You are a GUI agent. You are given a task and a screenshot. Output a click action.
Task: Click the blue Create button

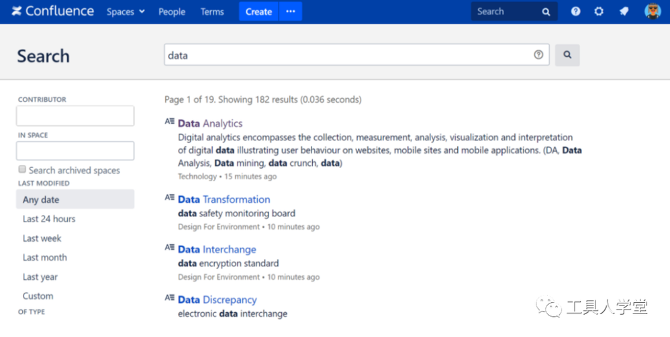[258, 11]
